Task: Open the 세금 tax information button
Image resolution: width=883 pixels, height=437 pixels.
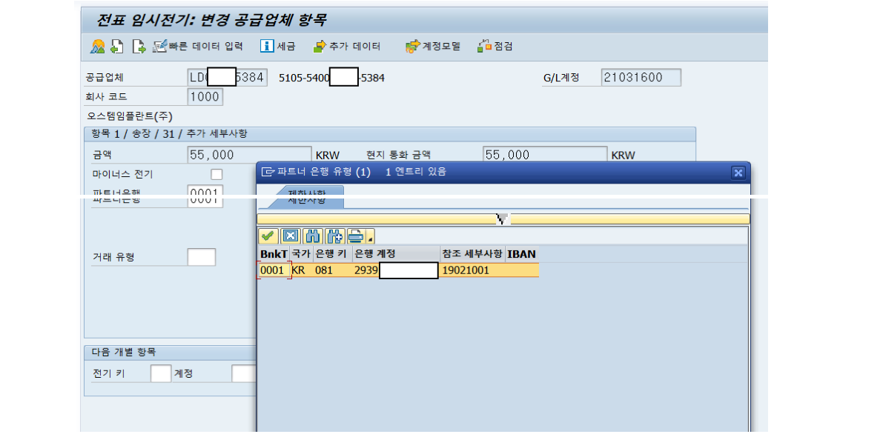Action: point(277,47)
